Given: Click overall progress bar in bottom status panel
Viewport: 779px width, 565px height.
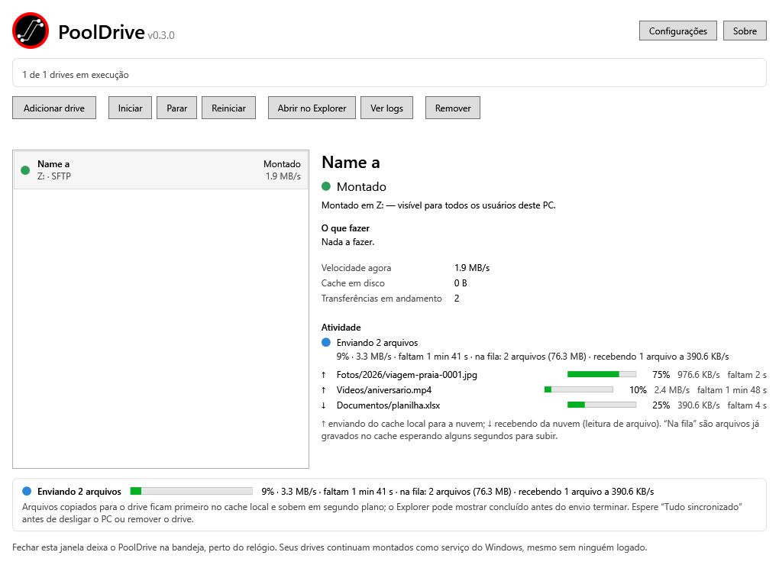Looking at the screenshot, I should click(x=191, y=491).
